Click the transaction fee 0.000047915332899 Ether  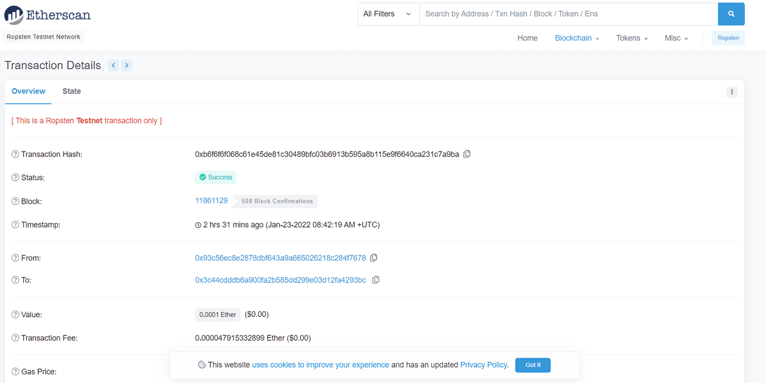pyautogui.click(x=240, y=338)
